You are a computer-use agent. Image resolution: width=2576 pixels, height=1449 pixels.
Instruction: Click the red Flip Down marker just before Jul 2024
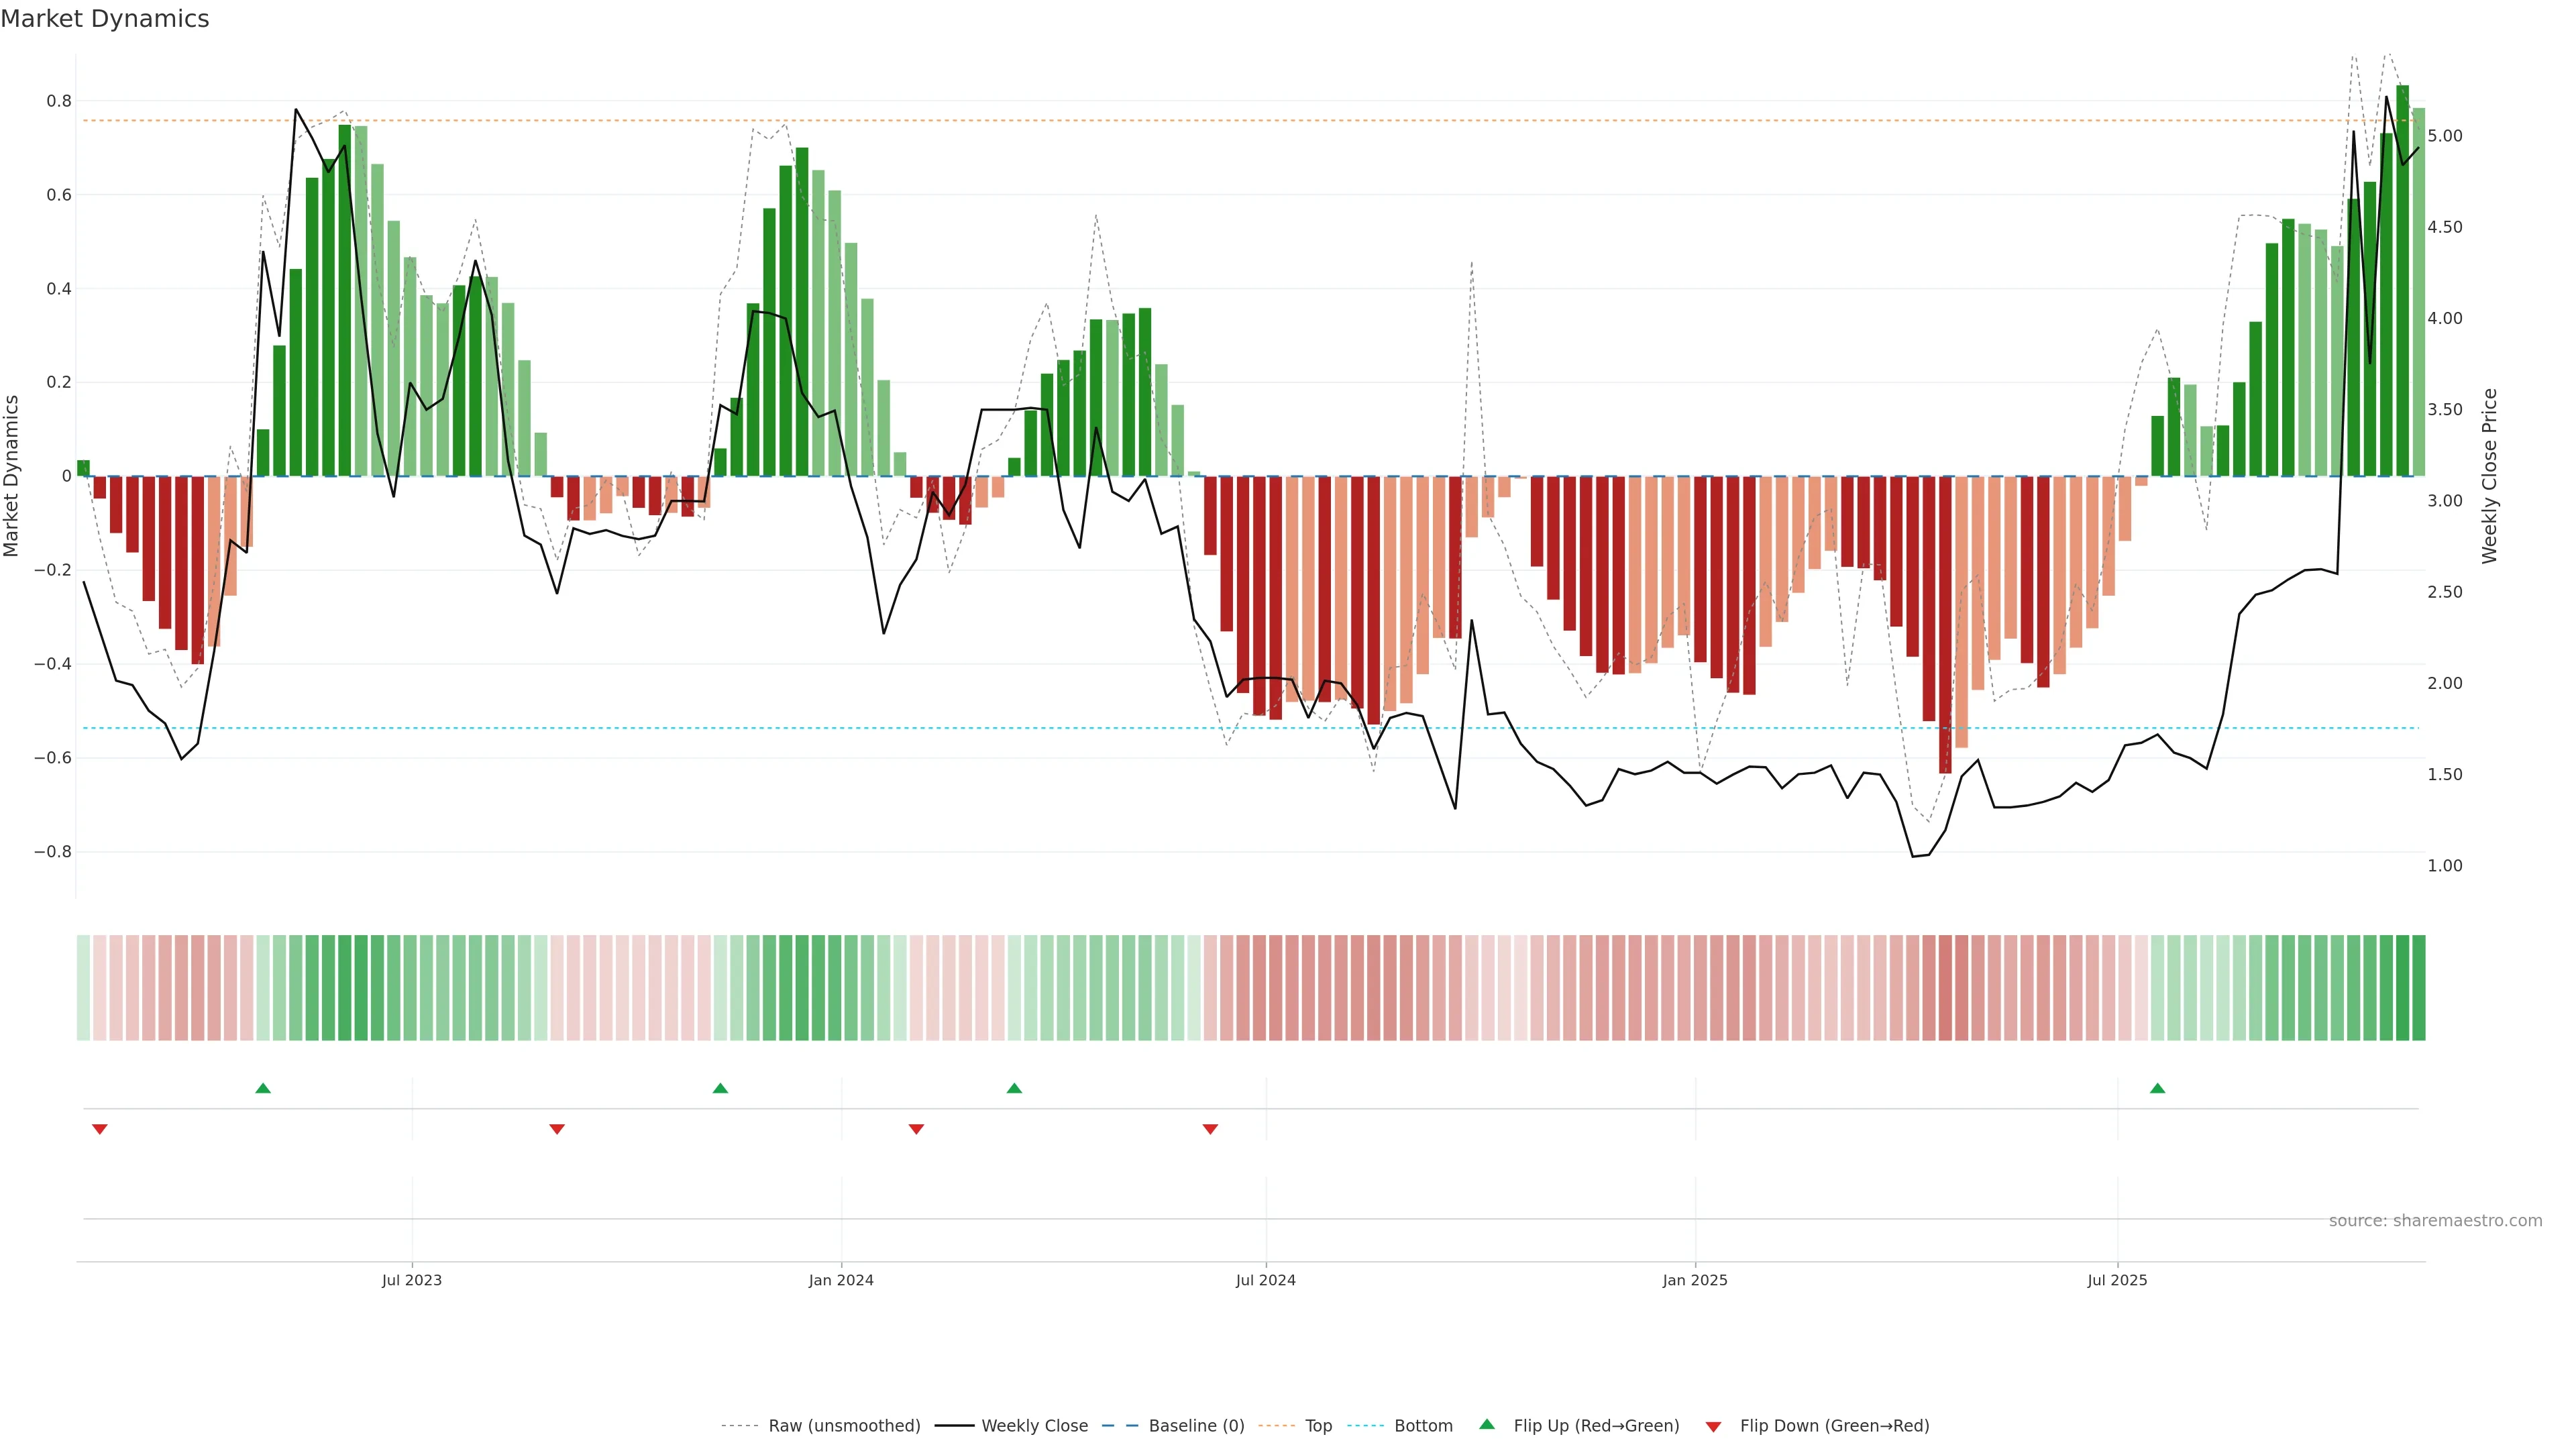1210,1129
